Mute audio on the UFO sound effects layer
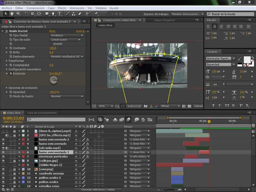 [7, 135]
